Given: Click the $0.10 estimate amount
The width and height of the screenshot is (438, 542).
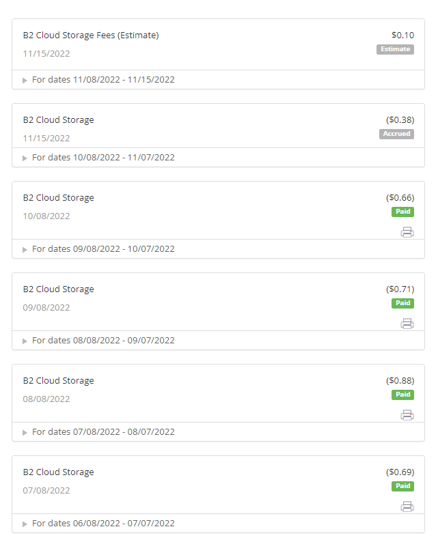Looking at the screenshot, I should click(x=402, y=35).
